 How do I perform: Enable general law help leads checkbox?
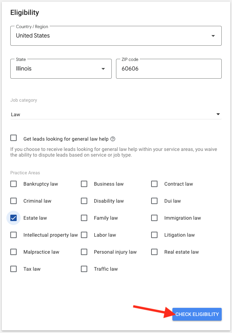(x=13, y=138)
